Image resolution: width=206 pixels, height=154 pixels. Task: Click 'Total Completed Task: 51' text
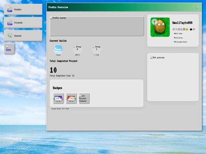coord(62,76)
